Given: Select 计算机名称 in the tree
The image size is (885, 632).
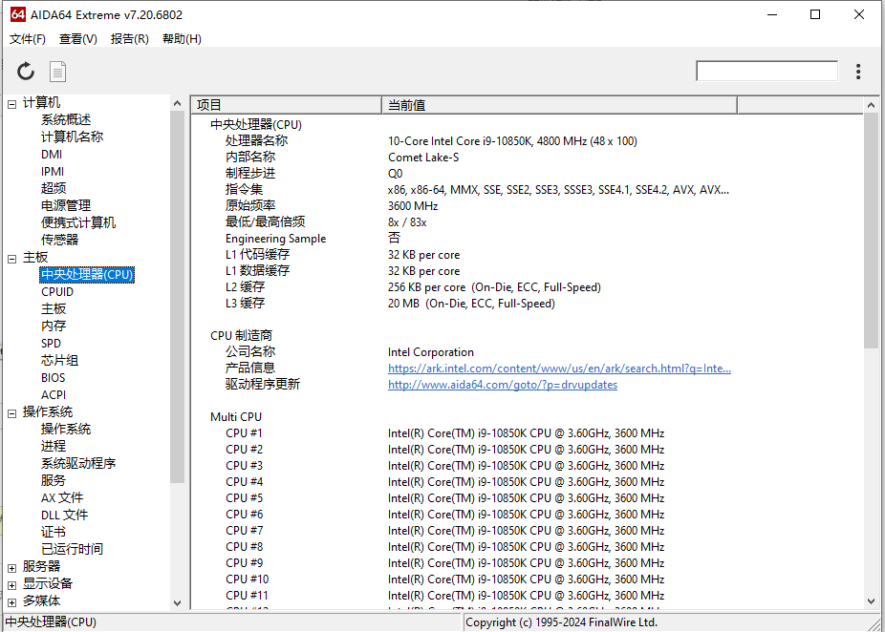Looking at the screenshot, I should (72, 137).
